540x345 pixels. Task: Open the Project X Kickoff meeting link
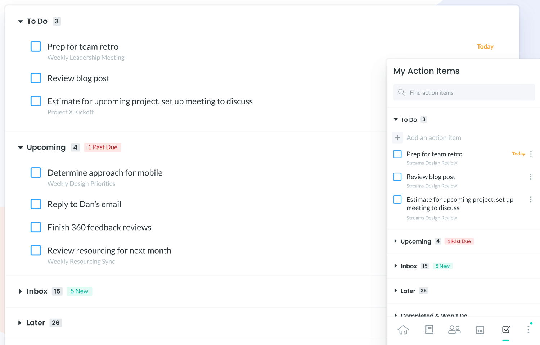coord(71,112)
